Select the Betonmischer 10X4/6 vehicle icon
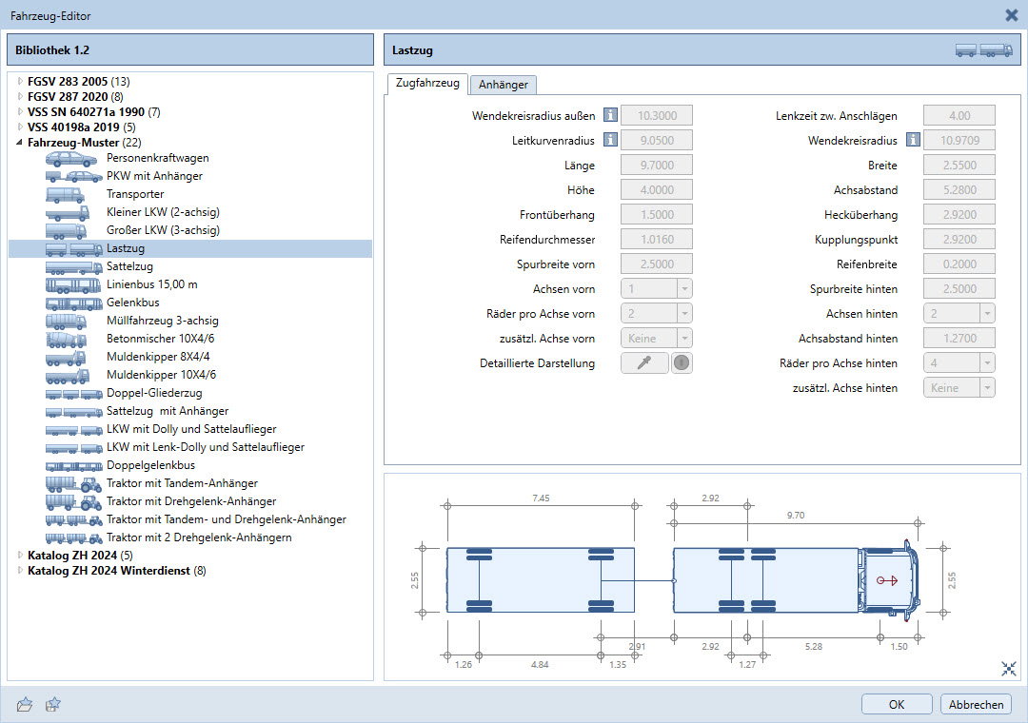1028x723 pixels. [72, 339]
